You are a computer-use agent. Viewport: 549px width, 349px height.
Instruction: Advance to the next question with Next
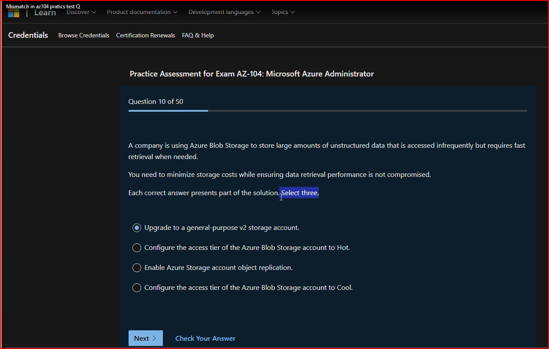pyautogui.click(x=146, y=338)
